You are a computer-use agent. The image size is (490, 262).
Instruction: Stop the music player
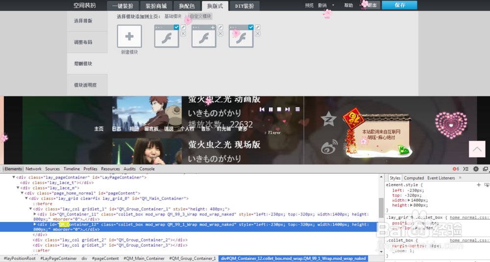coord(279,109)
